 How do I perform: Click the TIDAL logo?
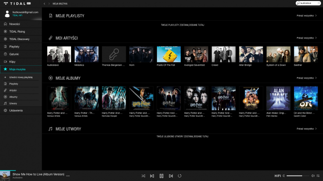tap(17, 3)
